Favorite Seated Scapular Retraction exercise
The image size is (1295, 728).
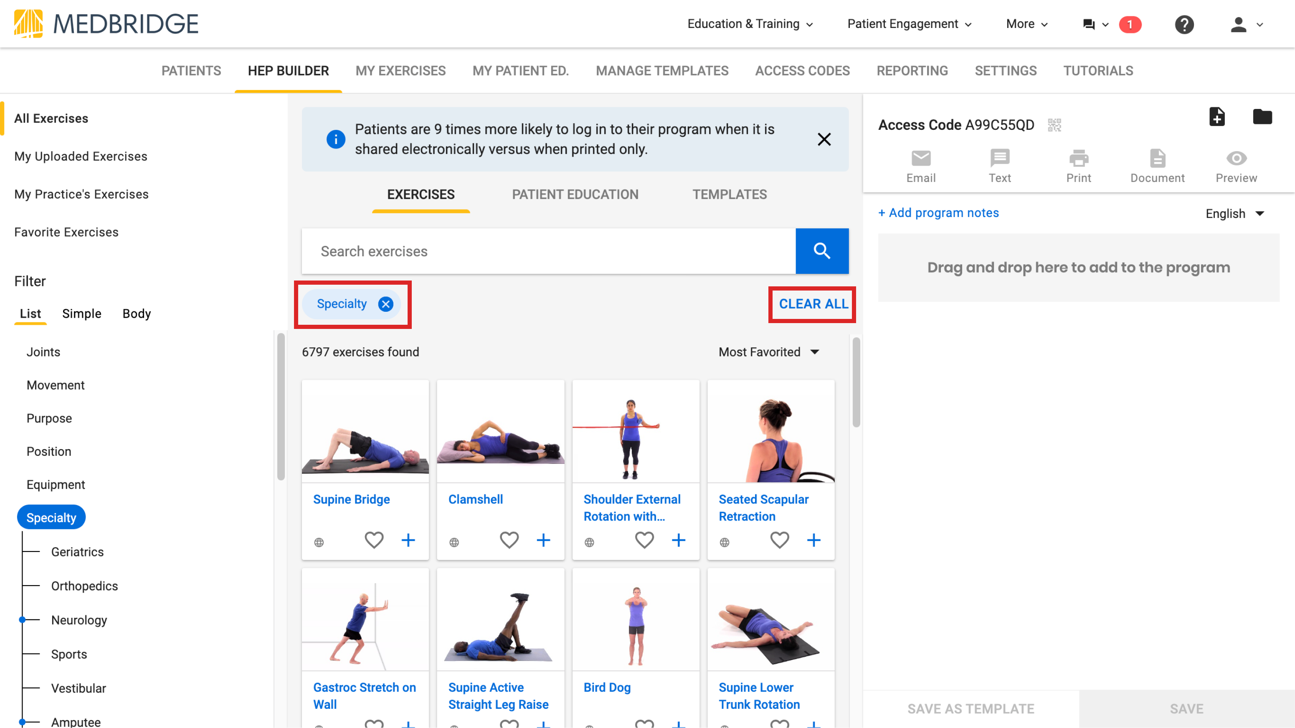pos(780,540)
